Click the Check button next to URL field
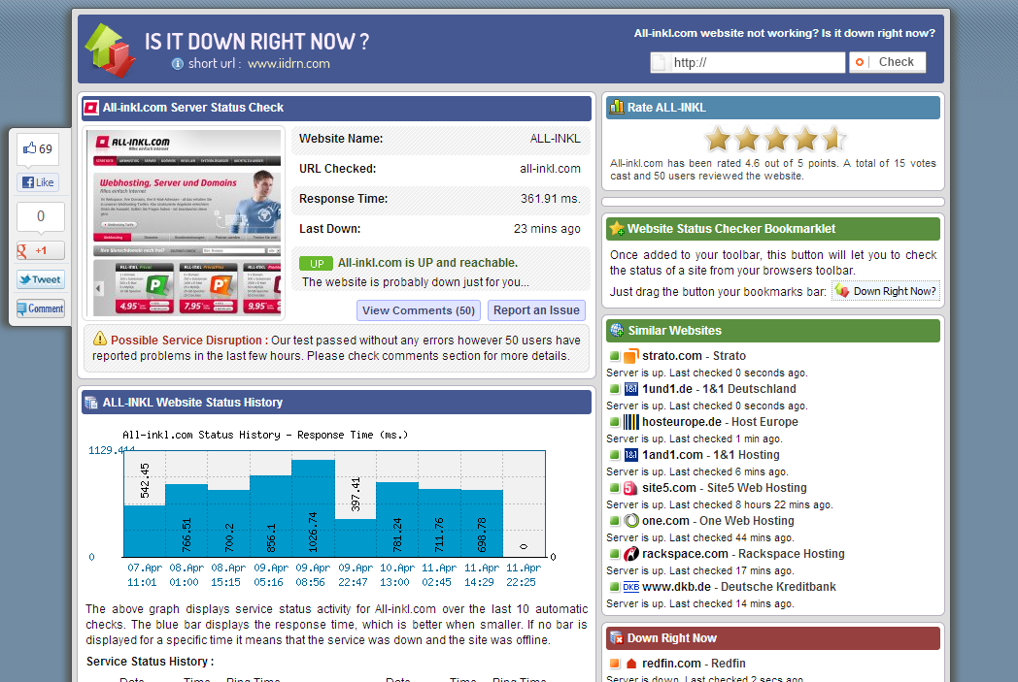The image size is (1018, 682). [x=887, y=62]
